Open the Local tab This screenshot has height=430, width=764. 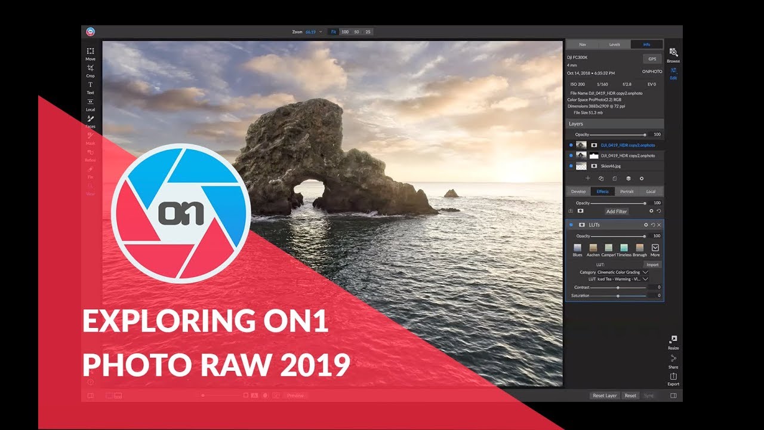pyautogui.click(x=651, y=192)
